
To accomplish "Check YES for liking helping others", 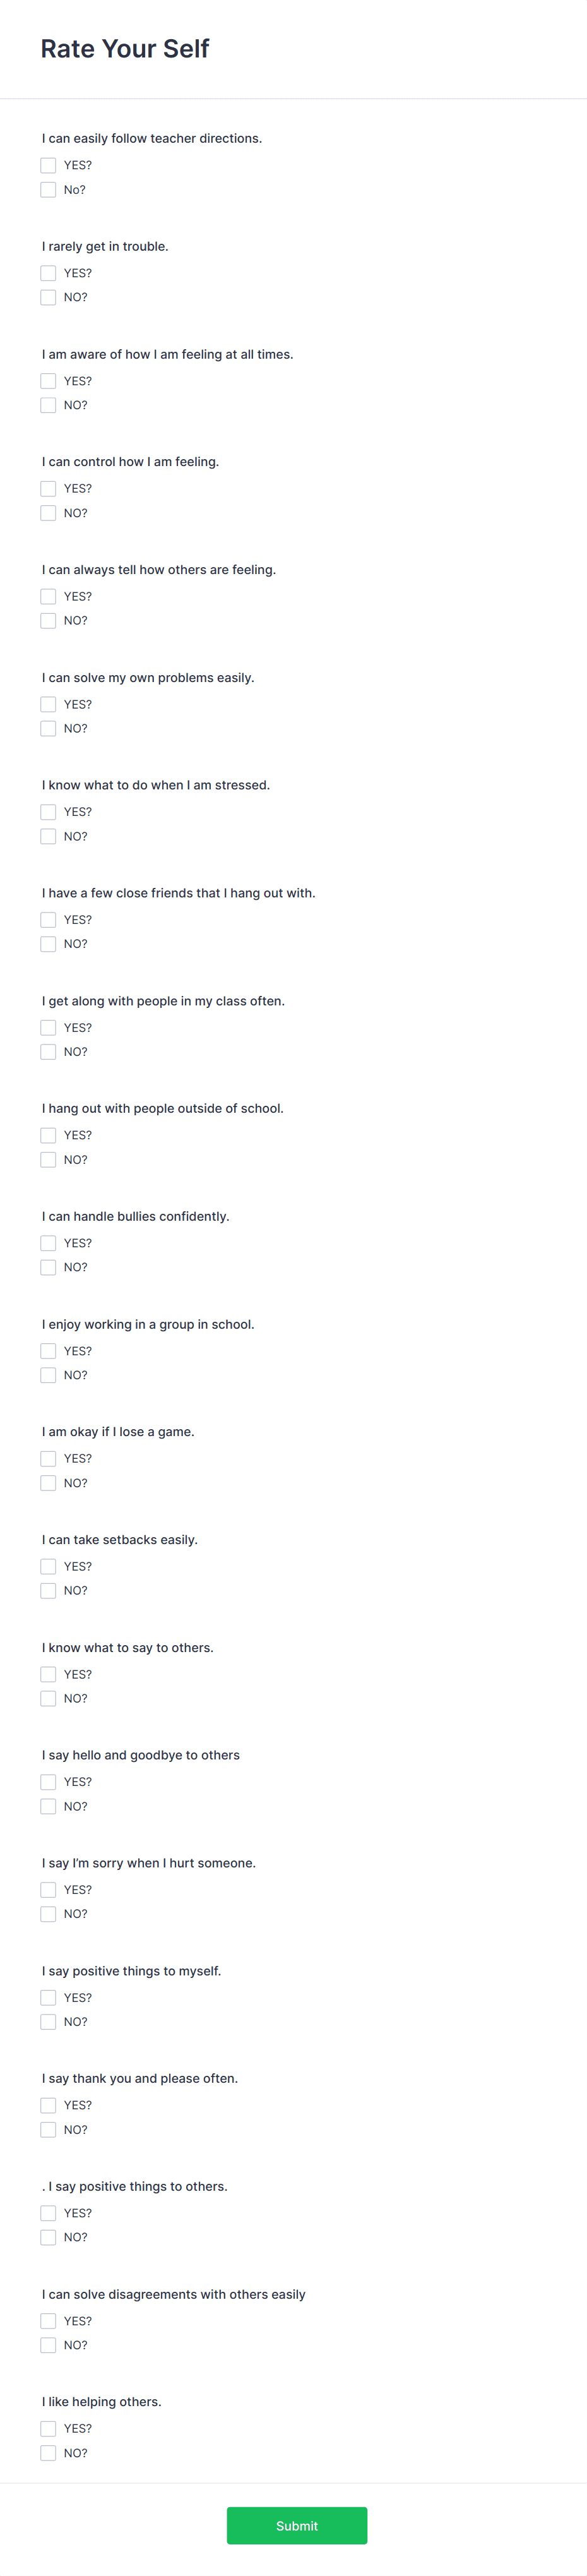I will pos(48,2429).
